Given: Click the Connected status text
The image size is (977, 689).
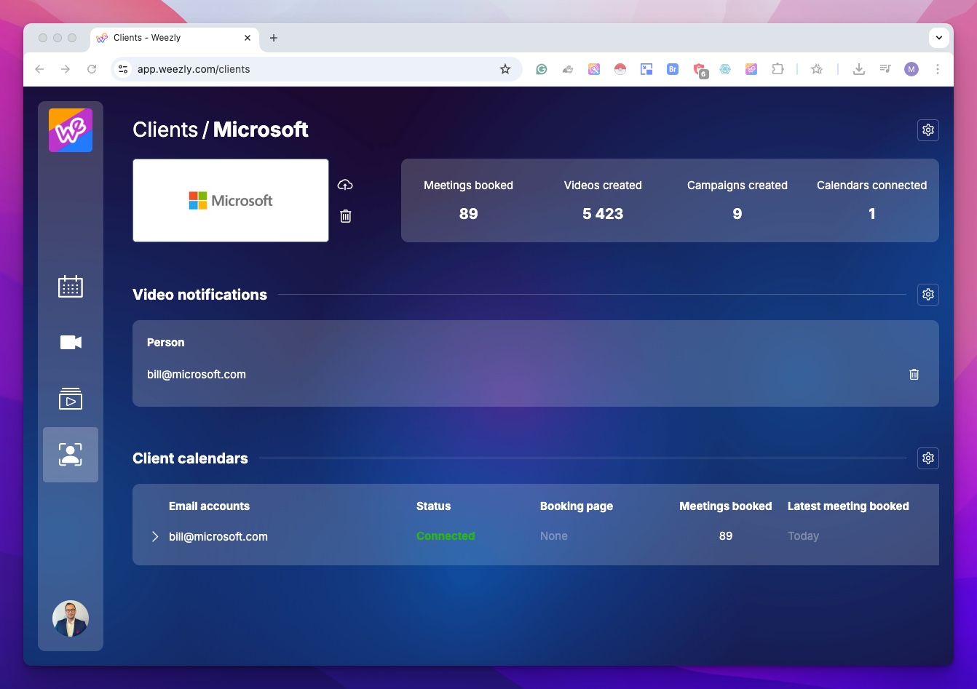Looking at the screenshot, I should (x=446, y=535).
